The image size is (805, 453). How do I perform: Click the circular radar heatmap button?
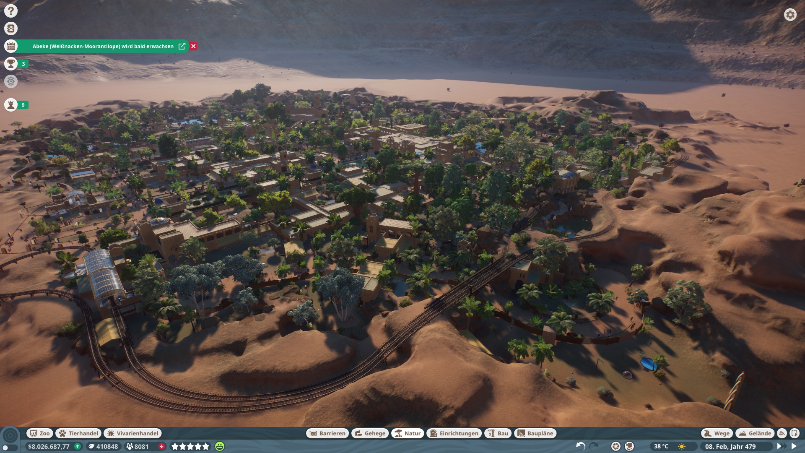[10, 435]
